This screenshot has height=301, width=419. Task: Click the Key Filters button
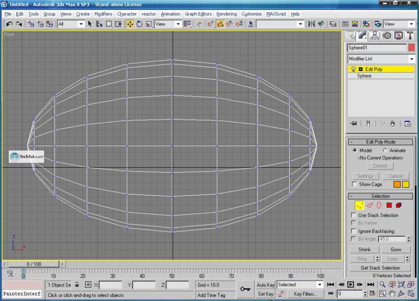[306, 294]
